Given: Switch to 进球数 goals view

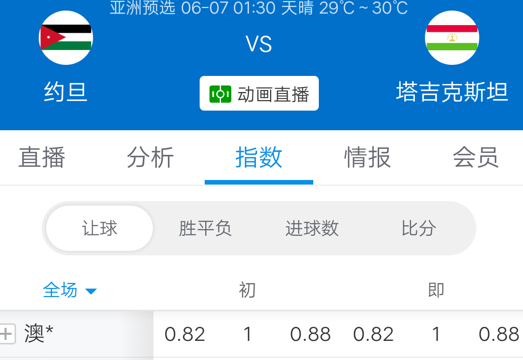Looking at the screenshot, I should pos(312,228).
